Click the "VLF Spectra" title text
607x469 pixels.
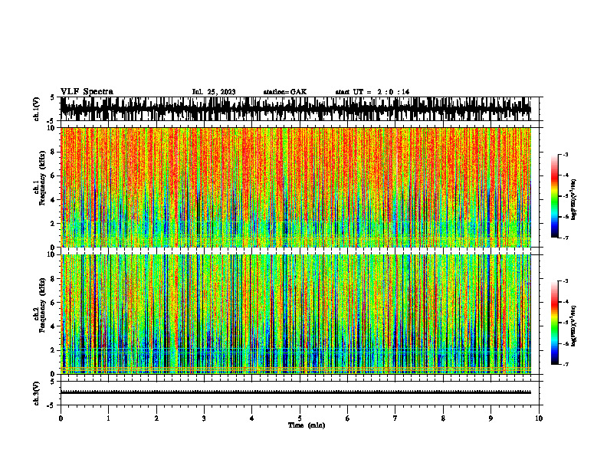tap(87, 92)
